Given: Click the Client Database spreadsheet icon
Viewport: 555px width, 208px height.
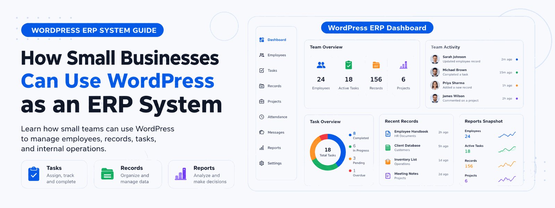Looking at the screenshot, I should click(x=388, y=148).
